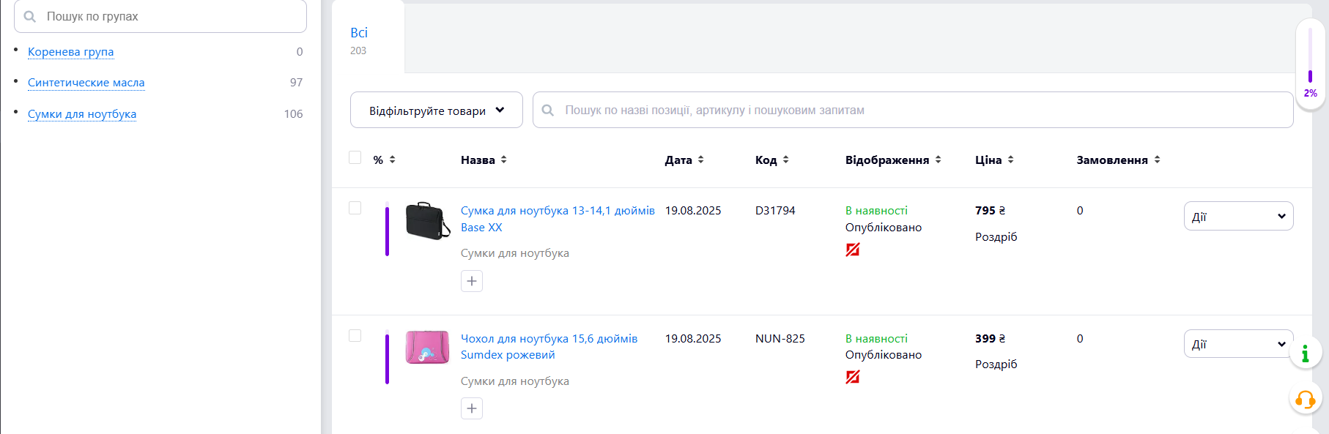Screen dimensions: 1329x434
Task: Open product Сумка для ноутбука 13-14,1 дюймів Base XX
Action: click(x=558, y=219)
